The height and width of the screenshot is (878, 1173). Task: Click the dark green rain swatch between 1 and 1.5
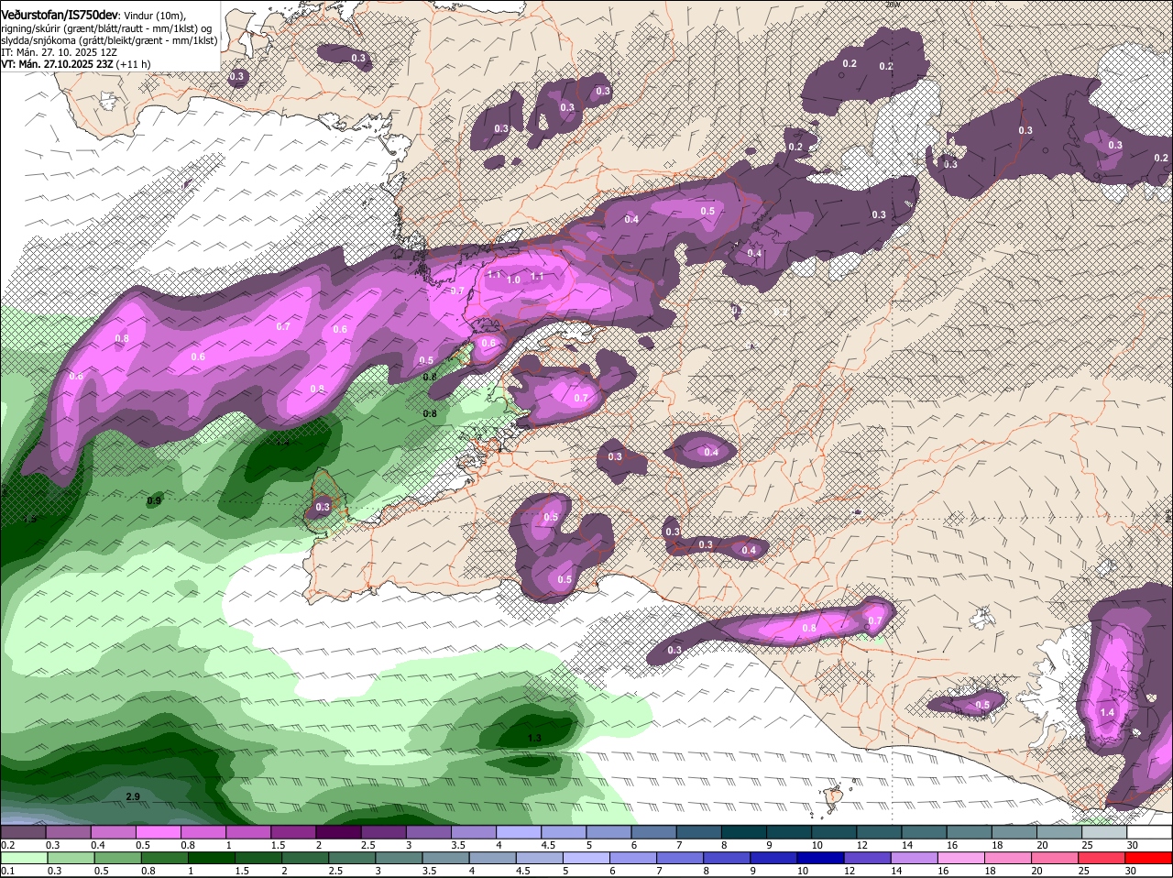211,859
